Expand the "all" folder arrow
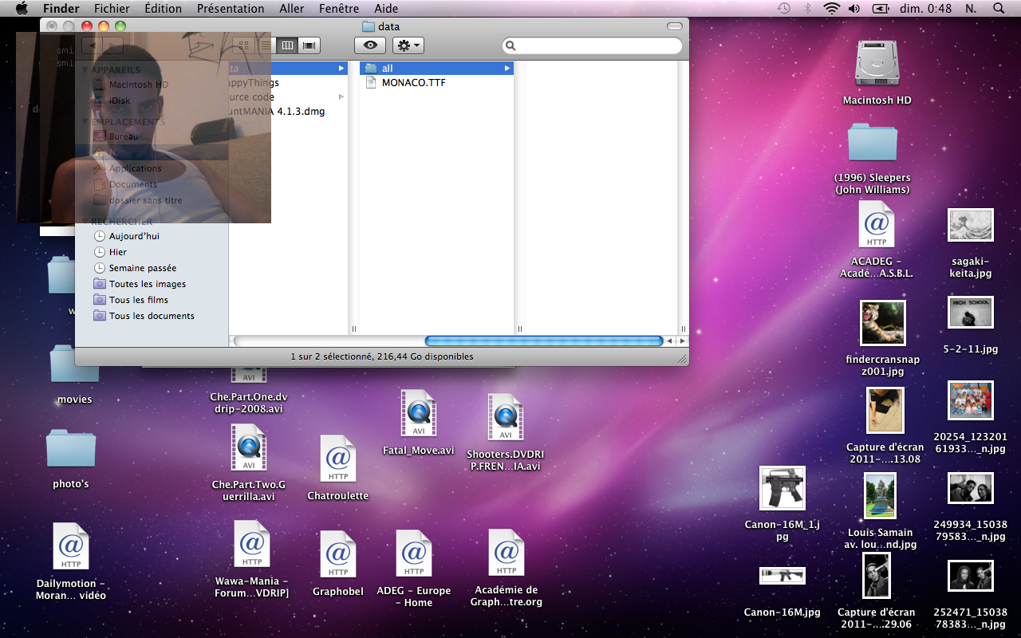 tap(507, 69)
